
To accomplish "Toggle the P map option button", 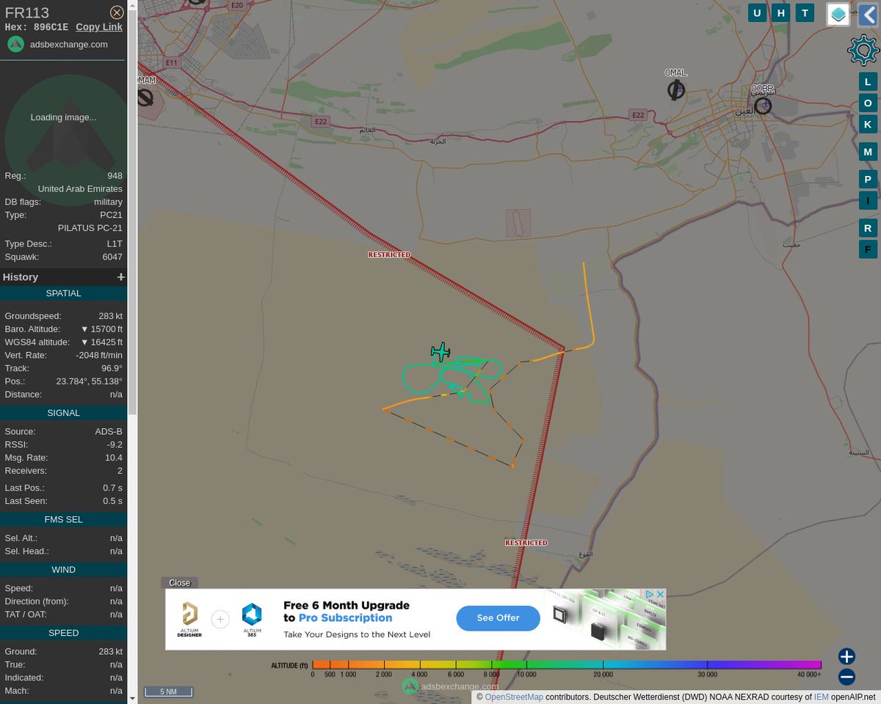I will [x=868, y=180].
